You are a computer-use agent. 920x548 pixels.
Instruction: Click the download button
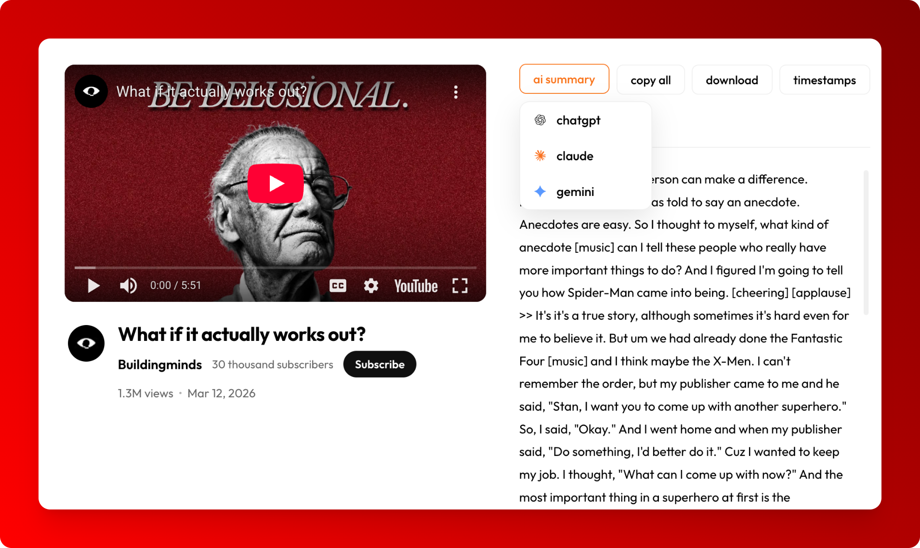coord(732,79)
